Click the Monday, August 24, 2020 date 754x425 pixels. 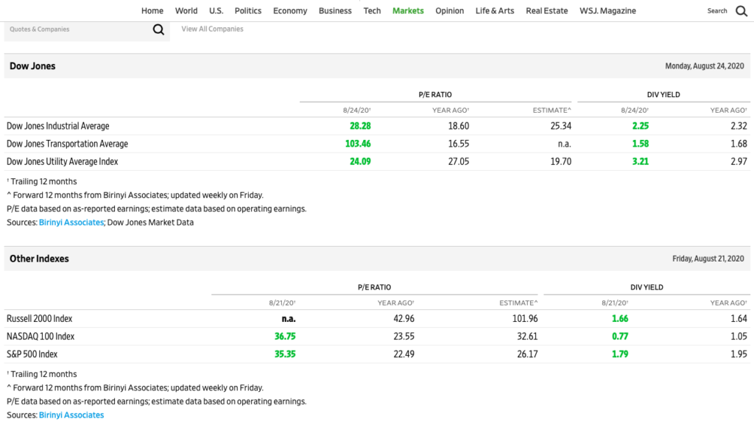coord(705,66)
